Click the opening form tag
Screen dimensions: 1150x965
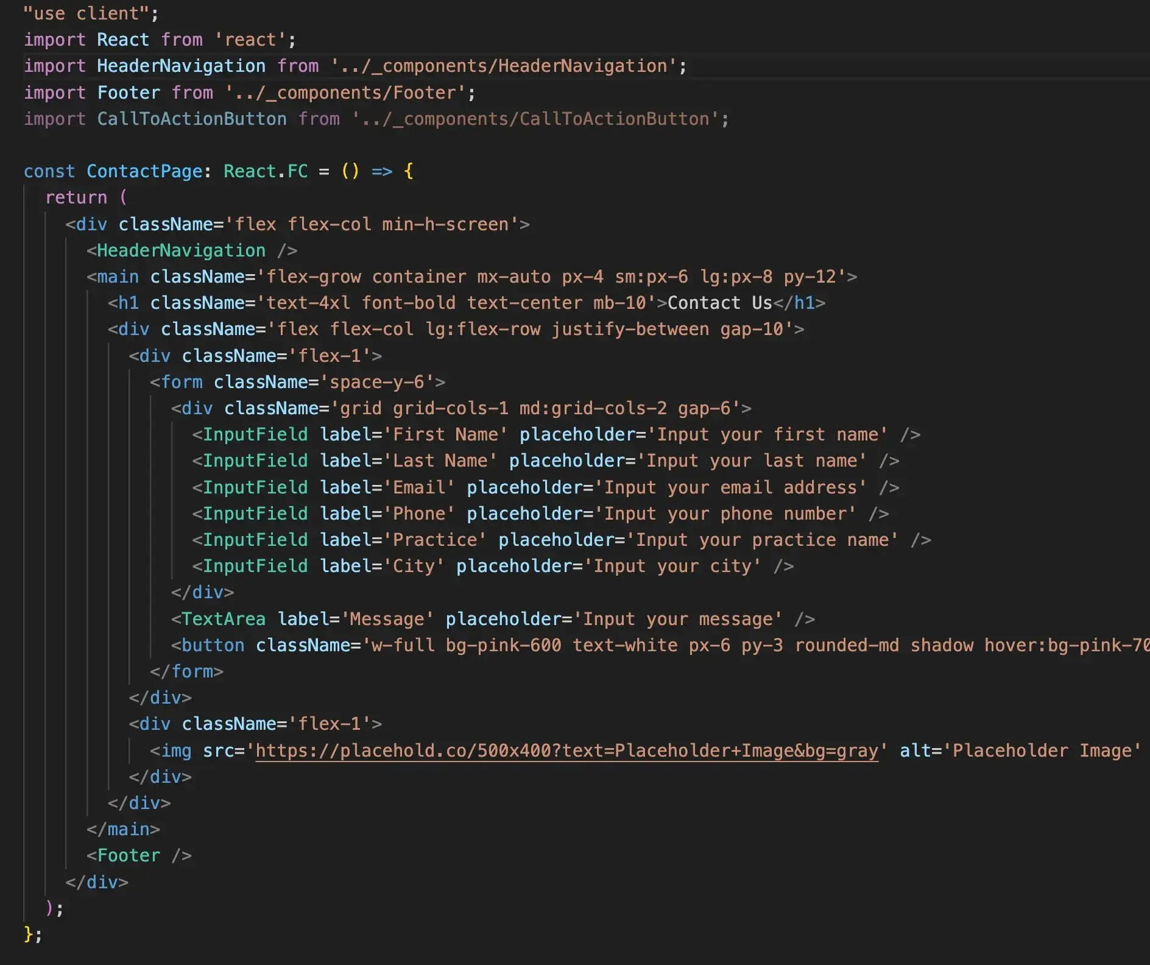(x=182, y=382)
